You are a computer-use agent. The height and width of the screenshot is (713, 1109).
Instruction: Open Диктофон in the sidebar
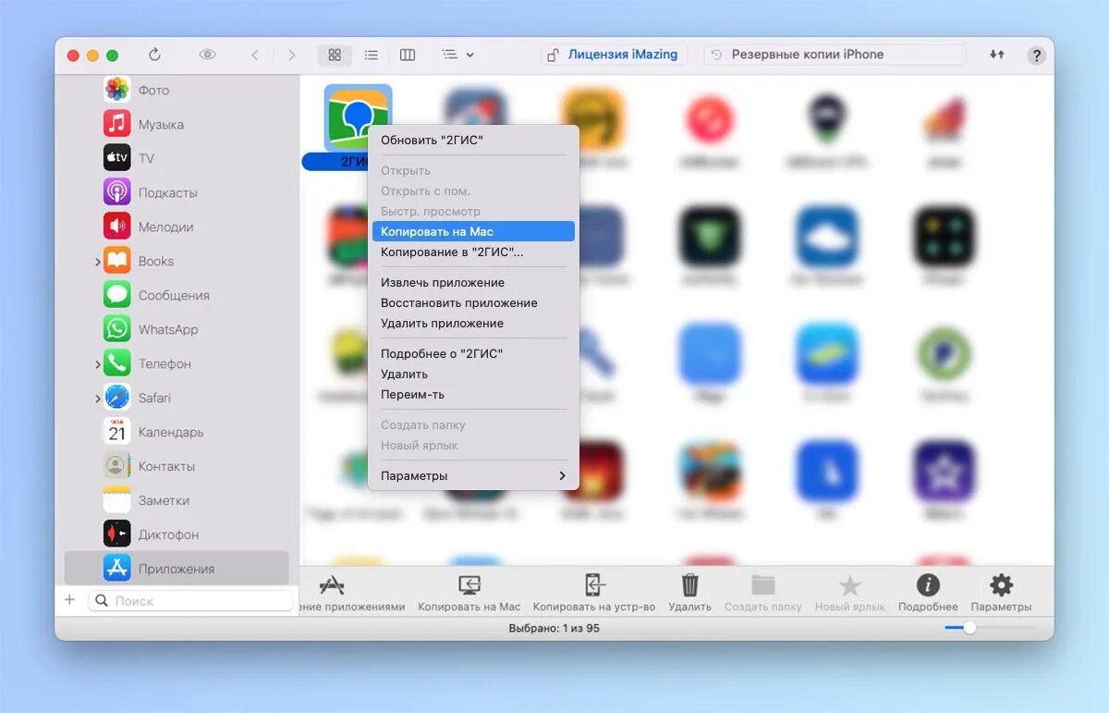177,535
